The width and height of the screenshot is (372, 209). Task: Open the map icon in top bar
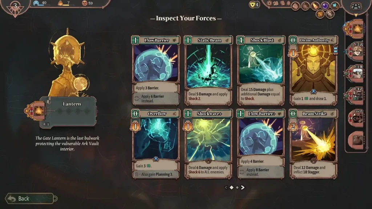pos(276,3)
